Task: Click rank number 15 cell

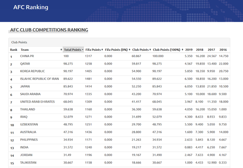Action: click(12, 164)
